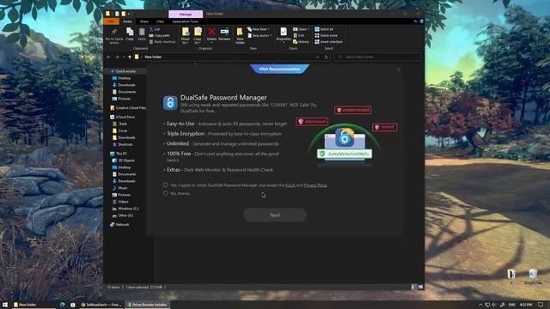Select iCloud Drive in navigation pane
This screenshot has height=309, width=550.
tap(123, 117)
